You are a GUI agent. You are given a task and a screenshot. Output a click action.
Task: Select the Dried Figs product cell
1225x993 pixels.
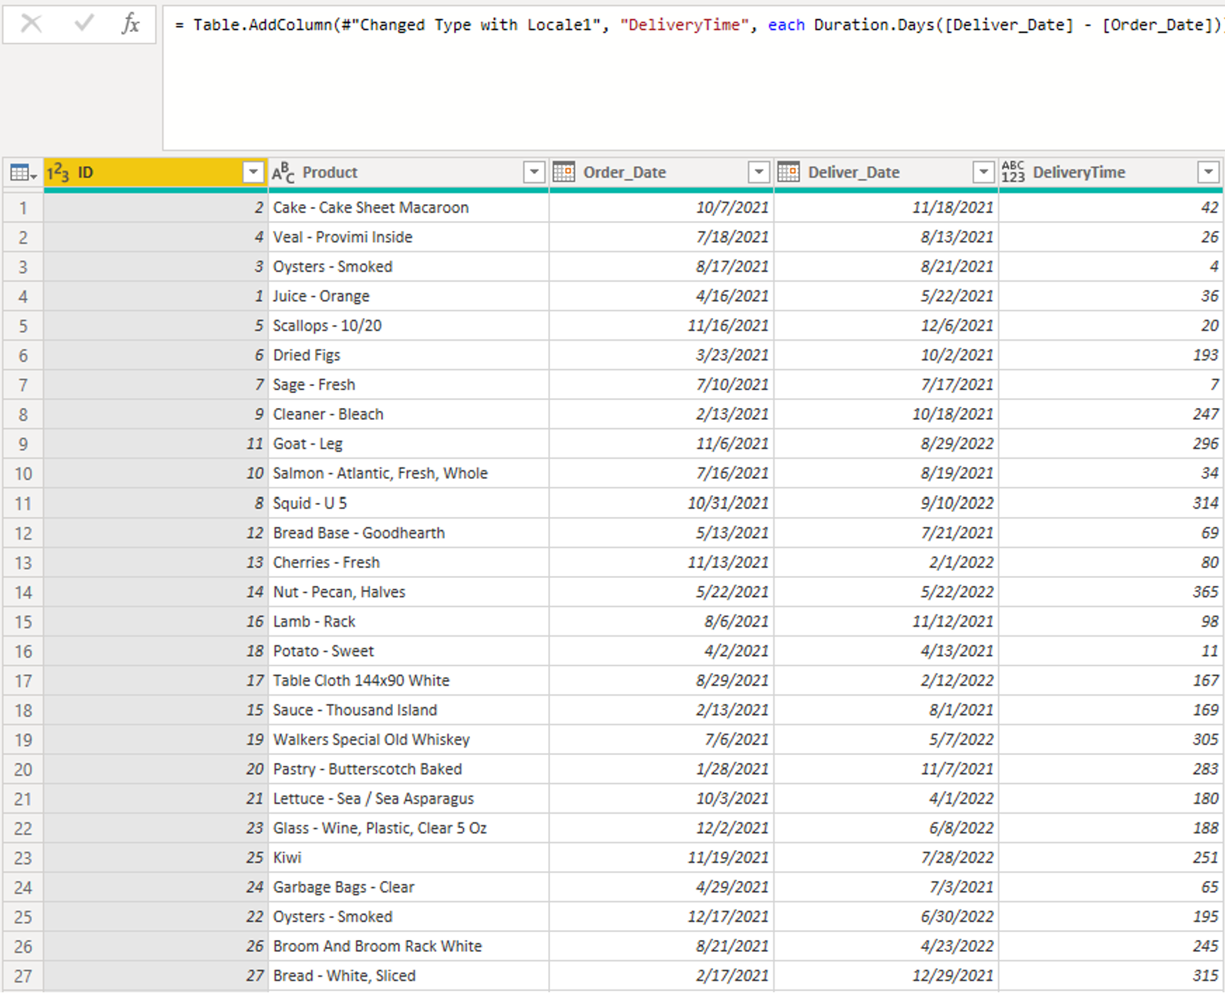click(307, 356)
